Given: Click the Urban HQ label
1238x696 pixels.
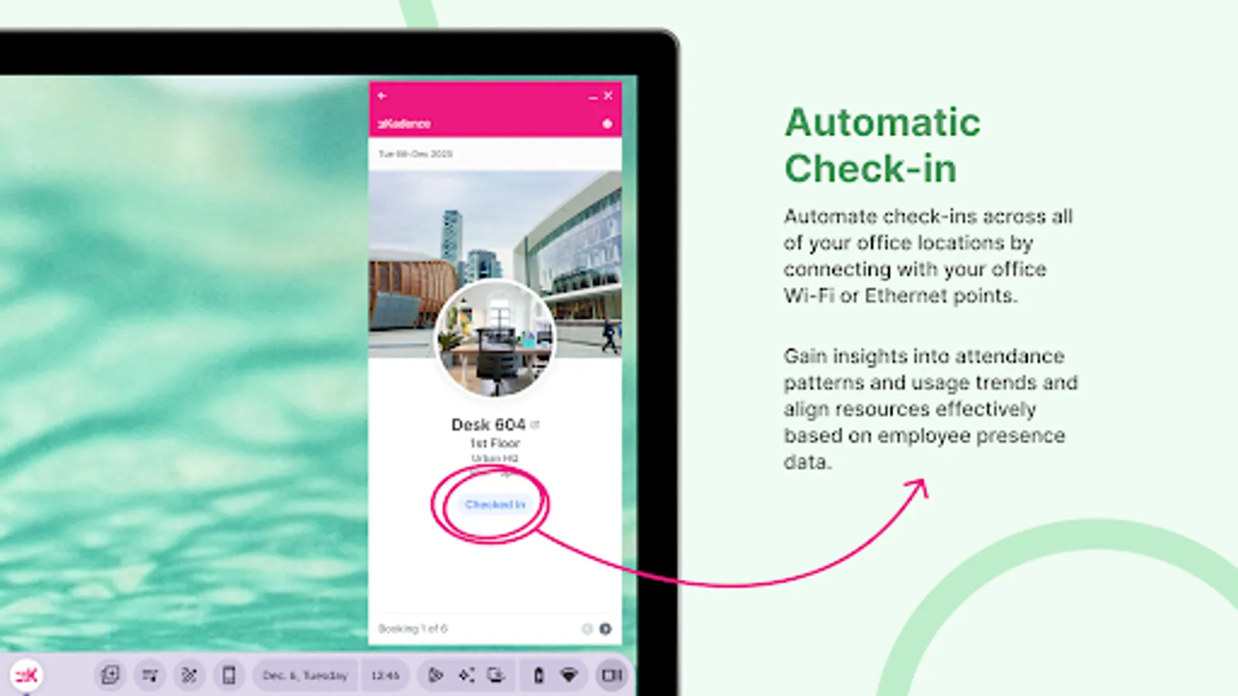Looking at the screenshot, I should point(495,458).
